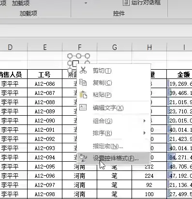
Task: Expand the 排序(R) submenu arrow
Action: click(x=145, y=133)
